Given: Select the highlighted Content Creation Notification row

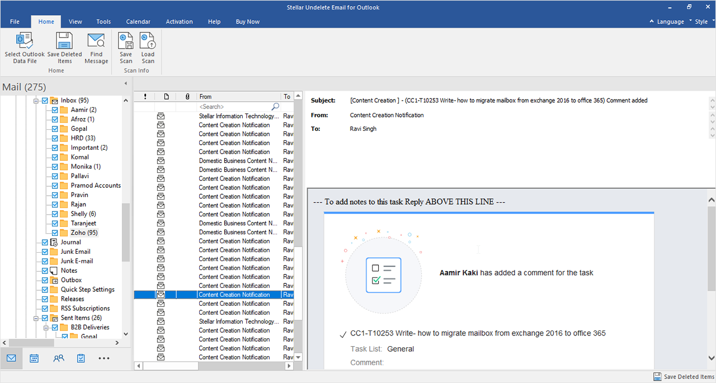Looking at the screenshot, I should coord(214,295).
